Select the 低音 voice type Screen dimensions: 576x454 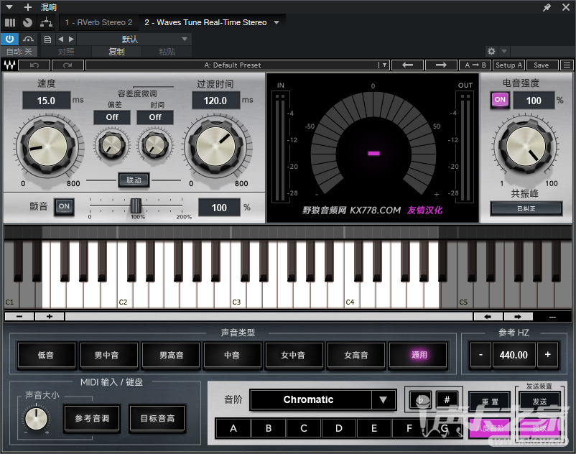[46, 355]
